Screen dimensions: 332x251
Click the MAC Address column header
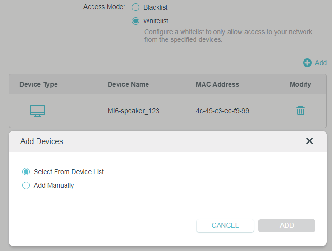[x=217, y=84]
